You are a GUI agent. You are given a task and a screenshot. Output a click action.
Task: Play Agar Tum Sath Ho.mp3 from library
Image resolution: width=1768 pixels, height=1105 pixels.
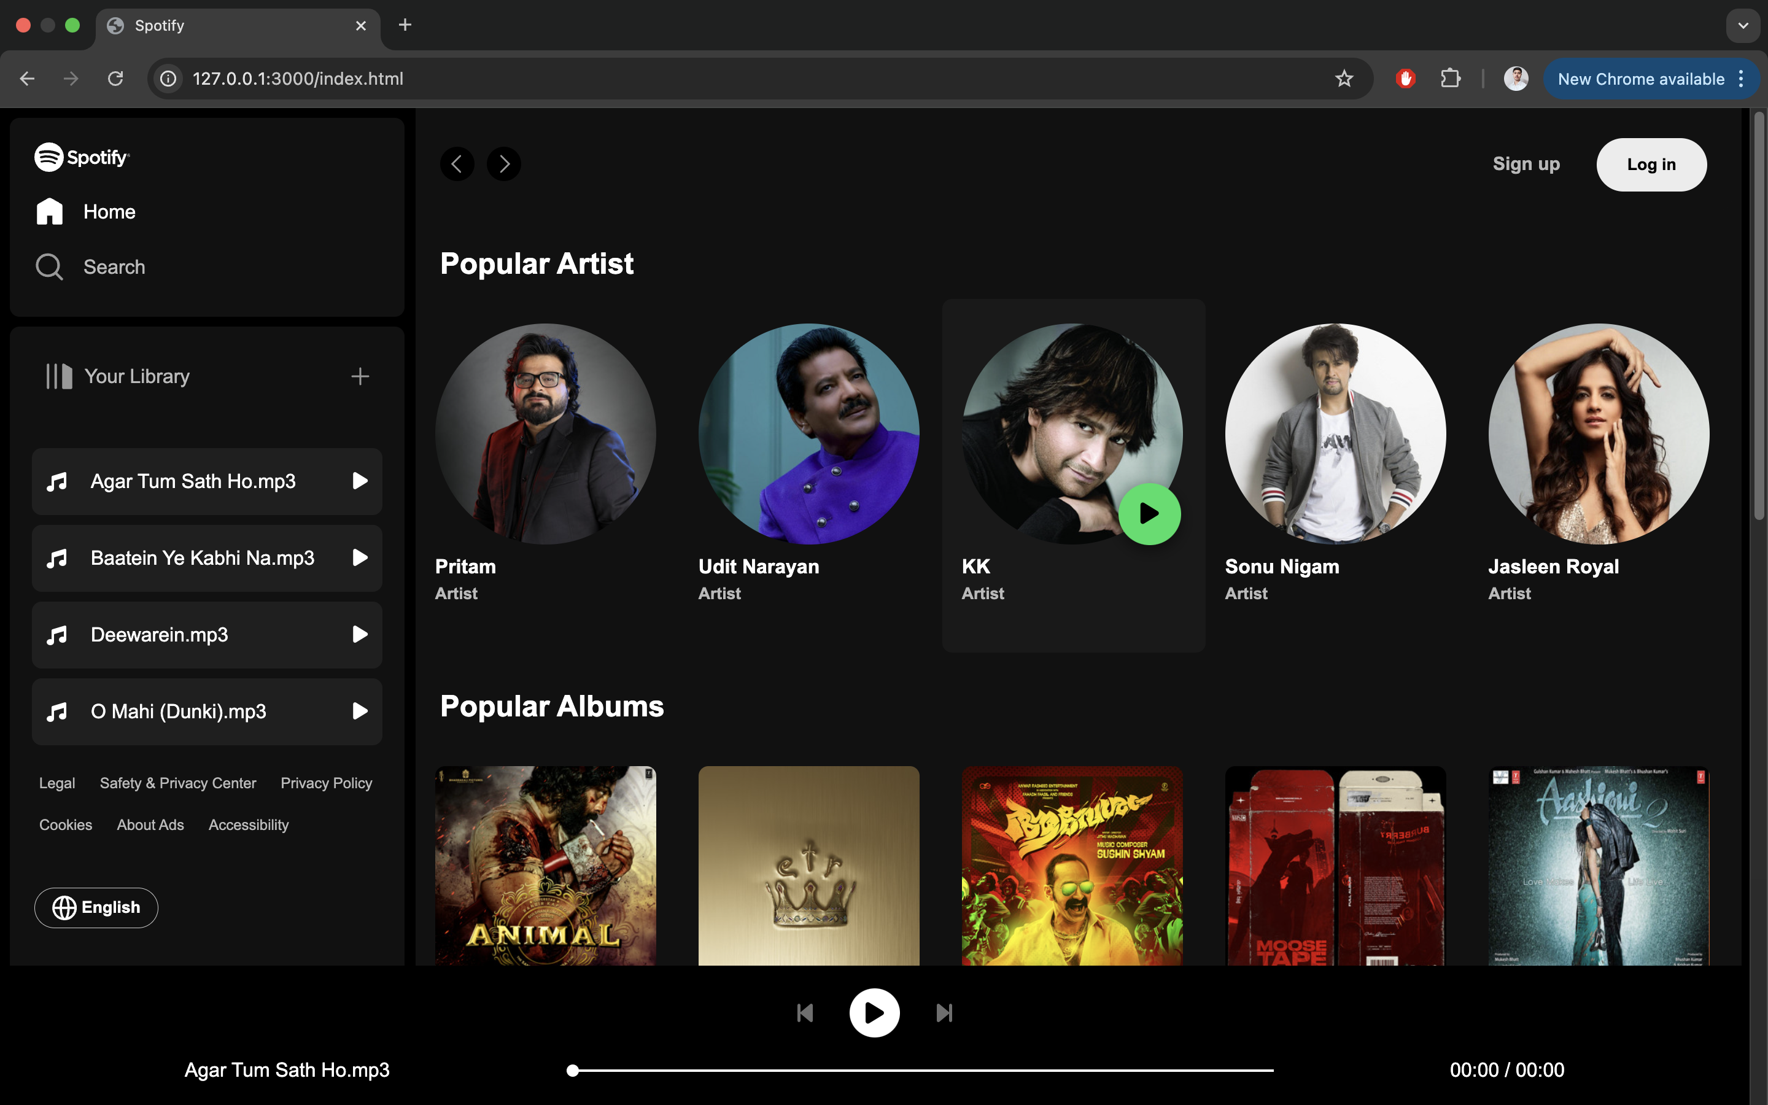360,481
